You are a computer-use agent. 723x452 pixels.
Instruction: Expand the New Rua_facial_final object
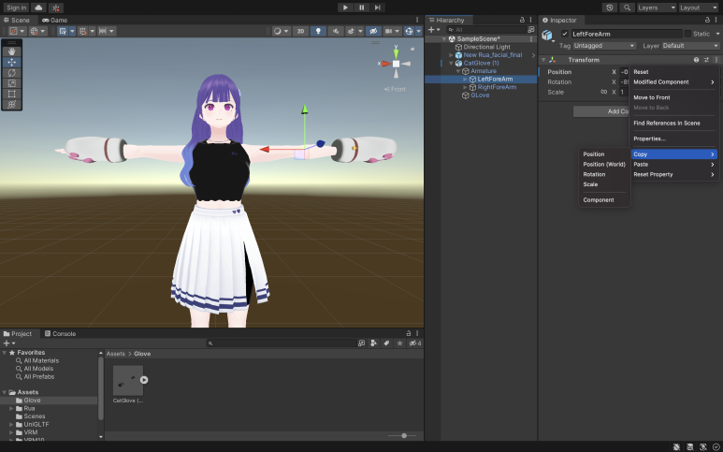click(452, 55)
